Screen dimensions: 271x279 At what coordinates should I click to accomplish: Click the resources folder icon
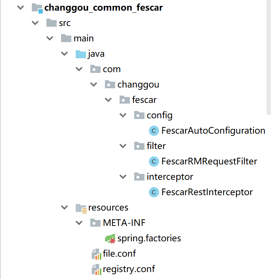(81, 208)
